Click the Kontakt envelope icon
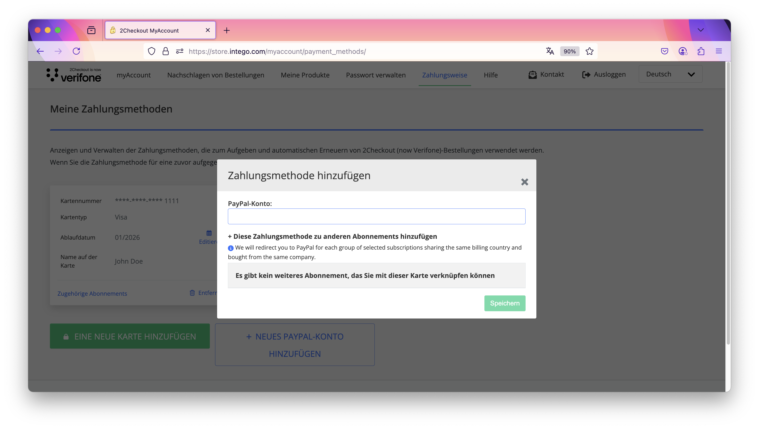 tap(532, 74)
